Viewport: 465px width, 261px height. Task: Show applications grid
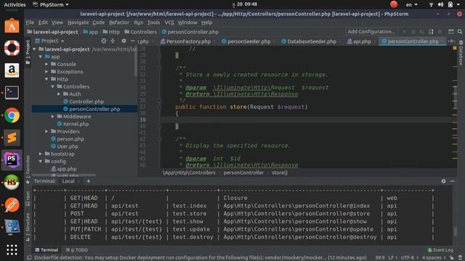pyautogui.click(x=12, y=249)
